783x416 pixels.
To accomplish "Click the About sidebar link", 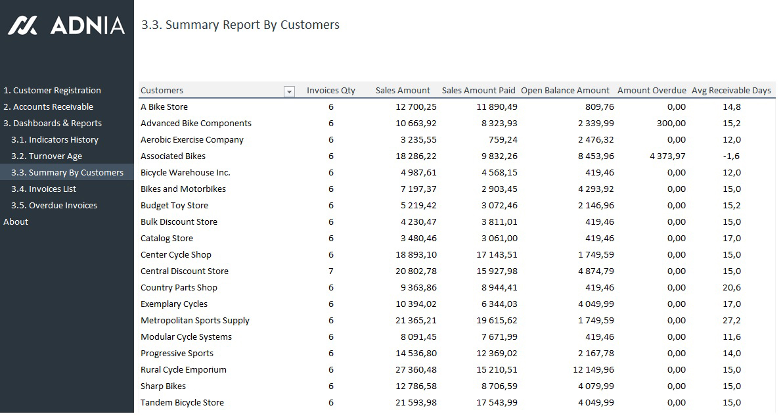I will coord(16,222).
